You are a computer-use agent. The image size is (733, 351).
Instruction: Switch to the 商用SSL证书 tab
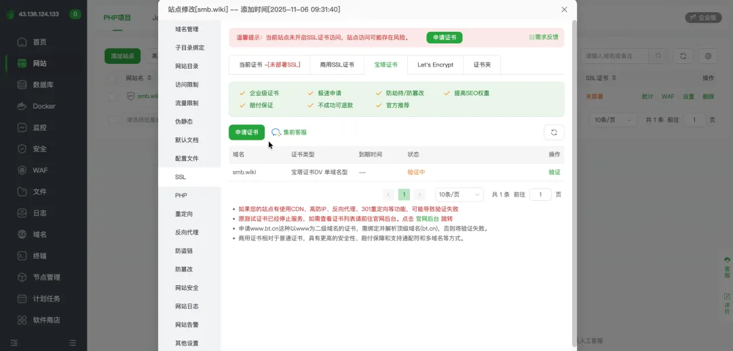coord(337,64)
